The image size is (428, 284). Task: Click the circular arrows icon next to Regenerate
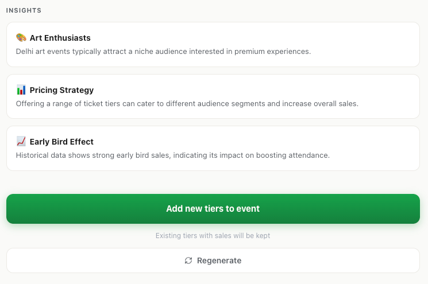(188, 260)
